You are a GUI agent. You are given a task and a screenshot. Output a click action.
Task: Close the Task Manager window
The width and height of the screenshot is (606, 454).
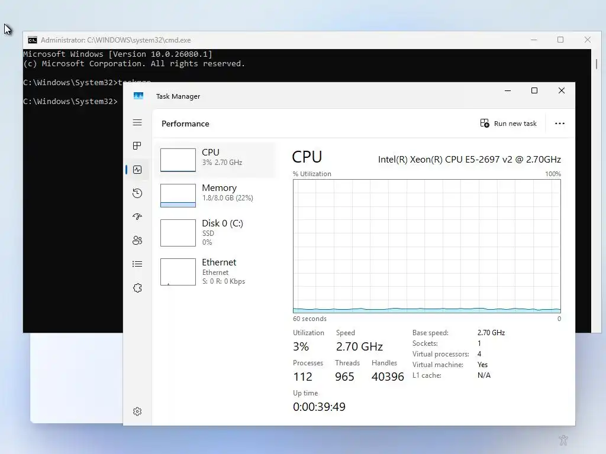pyautogui.click(x=562, y=90)
